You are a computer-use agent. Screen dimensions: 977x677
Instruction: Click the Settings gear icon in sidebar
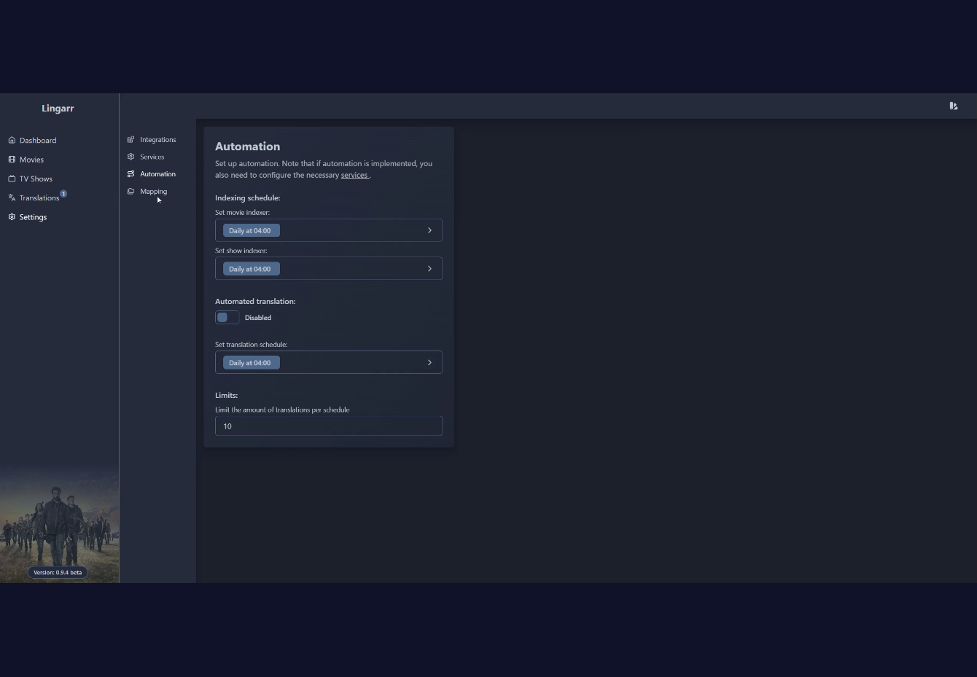[x=12, y=216]
